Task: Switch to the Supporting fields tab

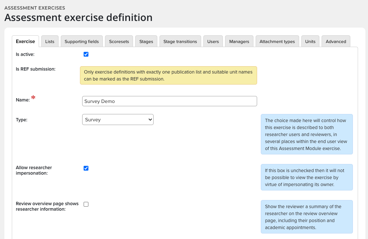Action: (82, 42)
